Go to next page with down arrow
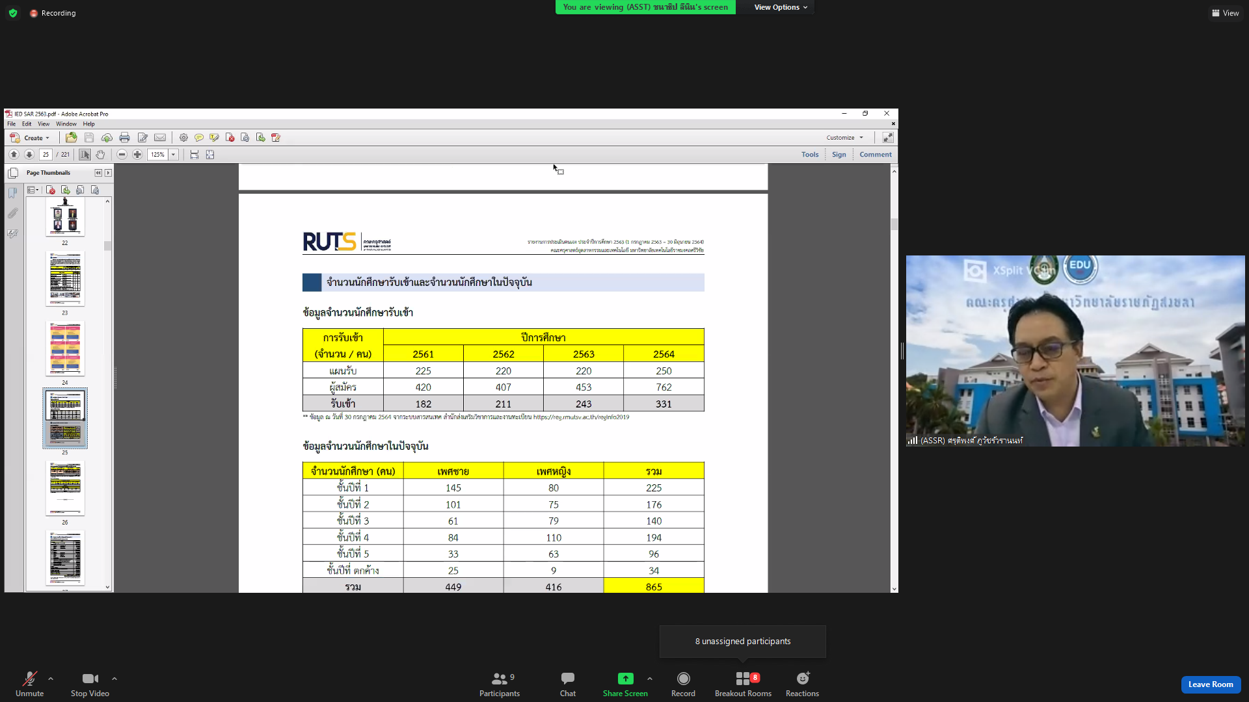Image resolution: width=1249 pixels, height=702 pixels. point(29,155)
